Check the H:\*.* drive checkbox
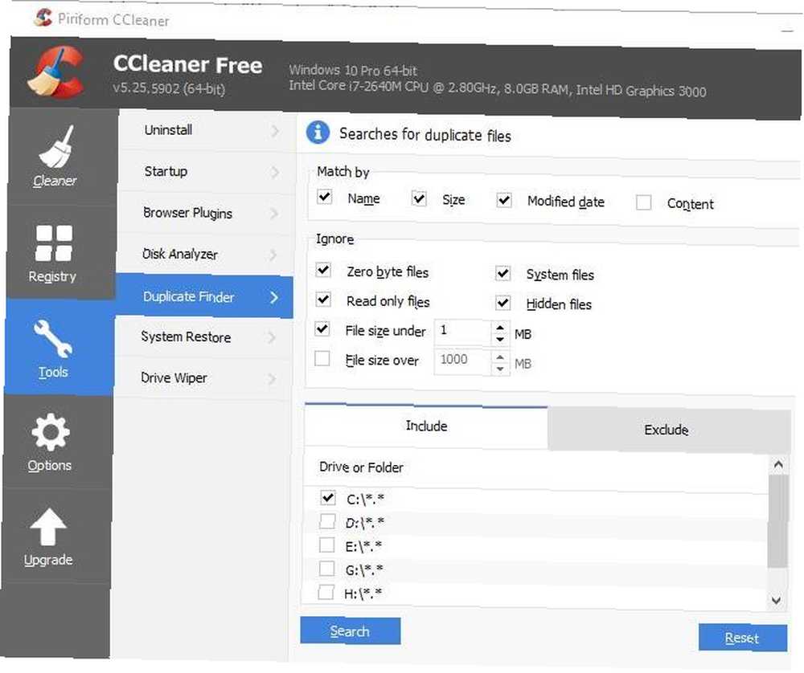The height and width of the screenshot is (673, 804). point(326,593)
